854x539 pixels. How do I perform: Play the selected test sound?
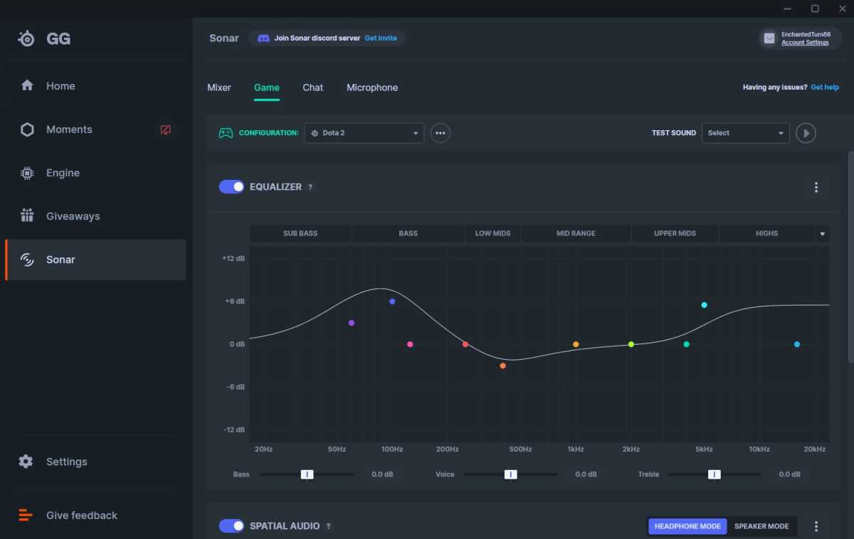point(806,133)
